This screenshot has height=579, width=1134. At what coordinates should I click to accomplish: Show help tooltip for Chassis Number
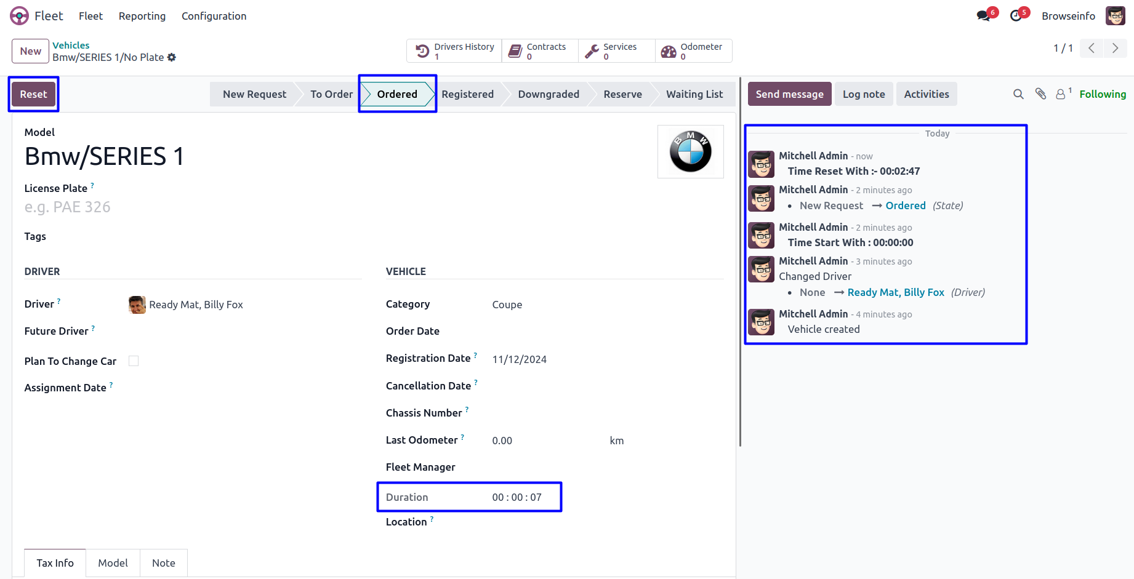point(467,410)
